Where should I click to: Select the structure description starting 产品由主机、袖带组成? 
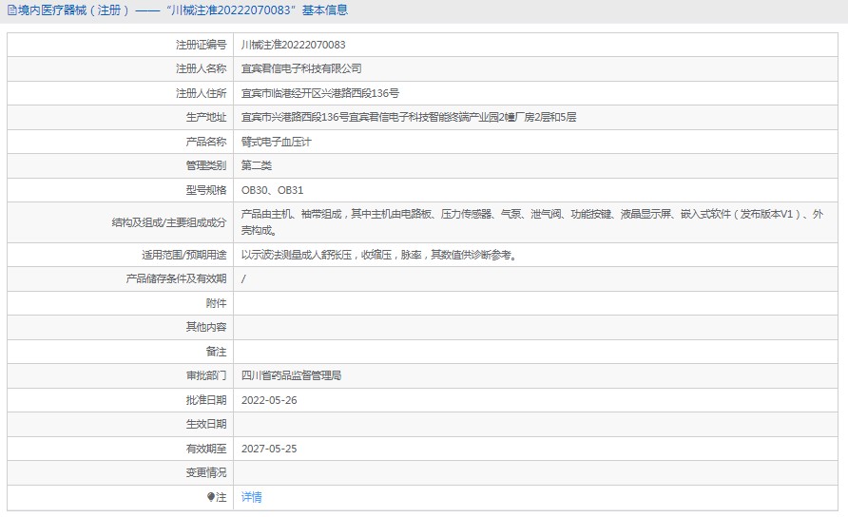click(532, 222)
